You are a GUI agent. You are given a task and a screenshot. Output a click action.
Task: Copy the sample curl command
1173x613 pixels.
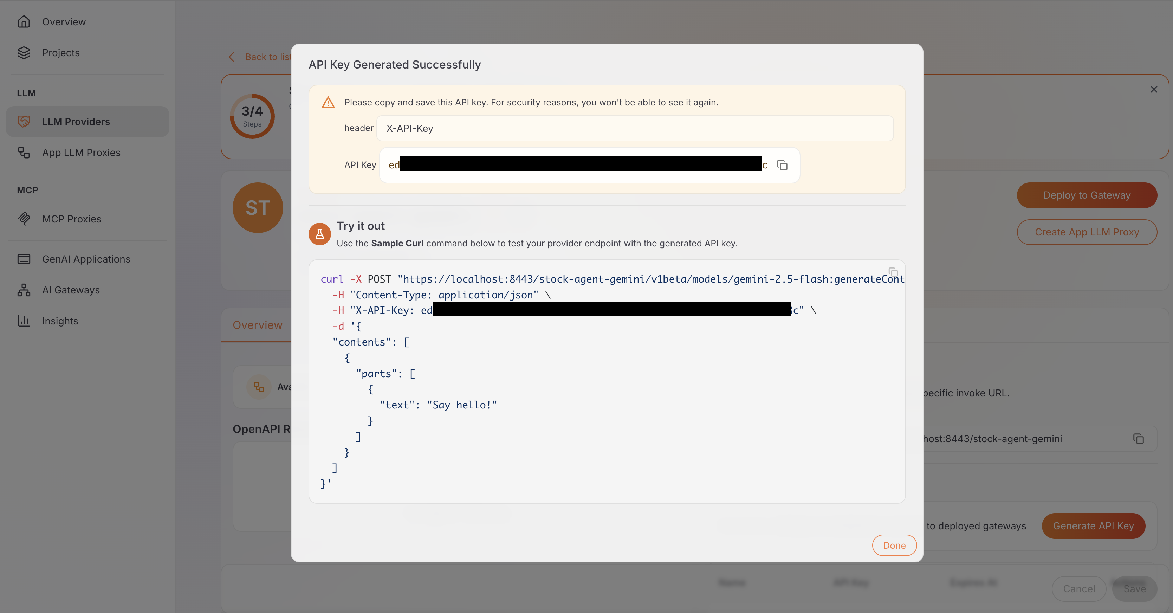tap(893, 272)
